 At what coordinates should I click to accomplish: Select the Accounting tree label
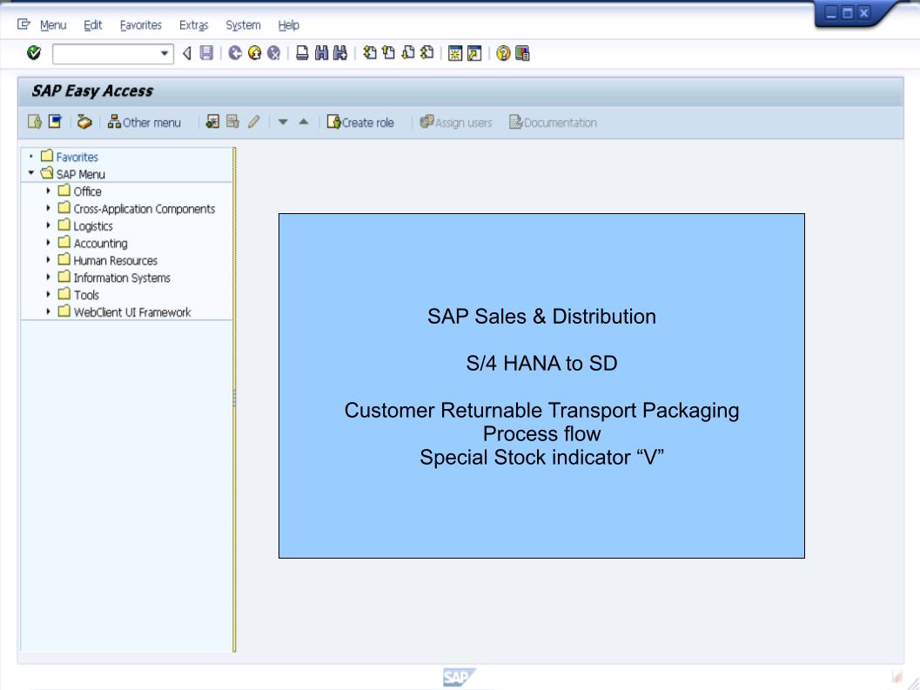[x=100, y=243]
